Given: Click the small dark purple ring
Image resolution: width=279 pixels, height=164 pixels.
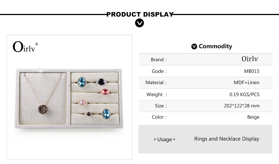Looking at the screenshot, I should [89, 114].
